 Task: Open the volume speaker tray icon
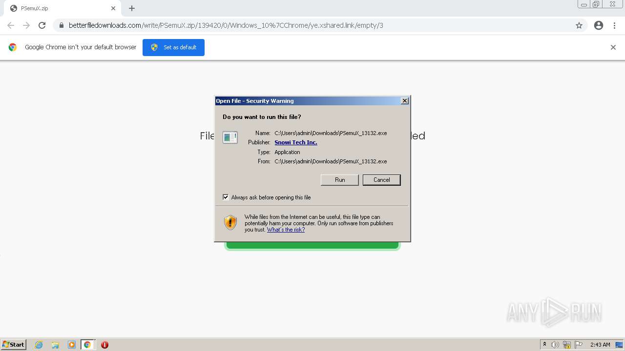[x=555, y=345]
